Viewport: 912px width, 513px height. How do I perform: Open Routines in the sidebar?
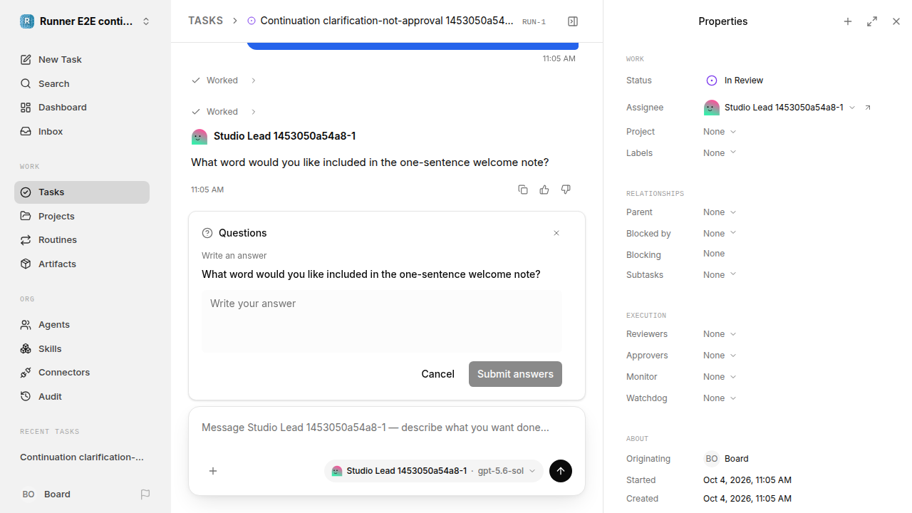pyautogui.click(x=82, y=240)
